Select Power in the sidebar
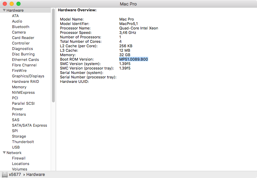The width and height of the screenshot is (257, 178). [x=17, y=109]
